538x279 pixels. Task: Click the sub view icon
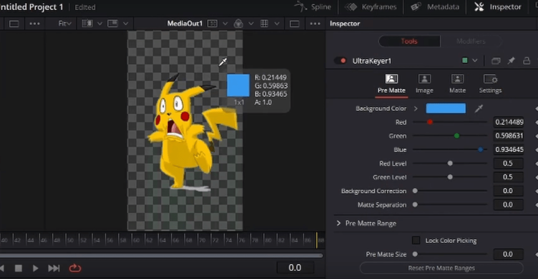[x=112, y=23]
